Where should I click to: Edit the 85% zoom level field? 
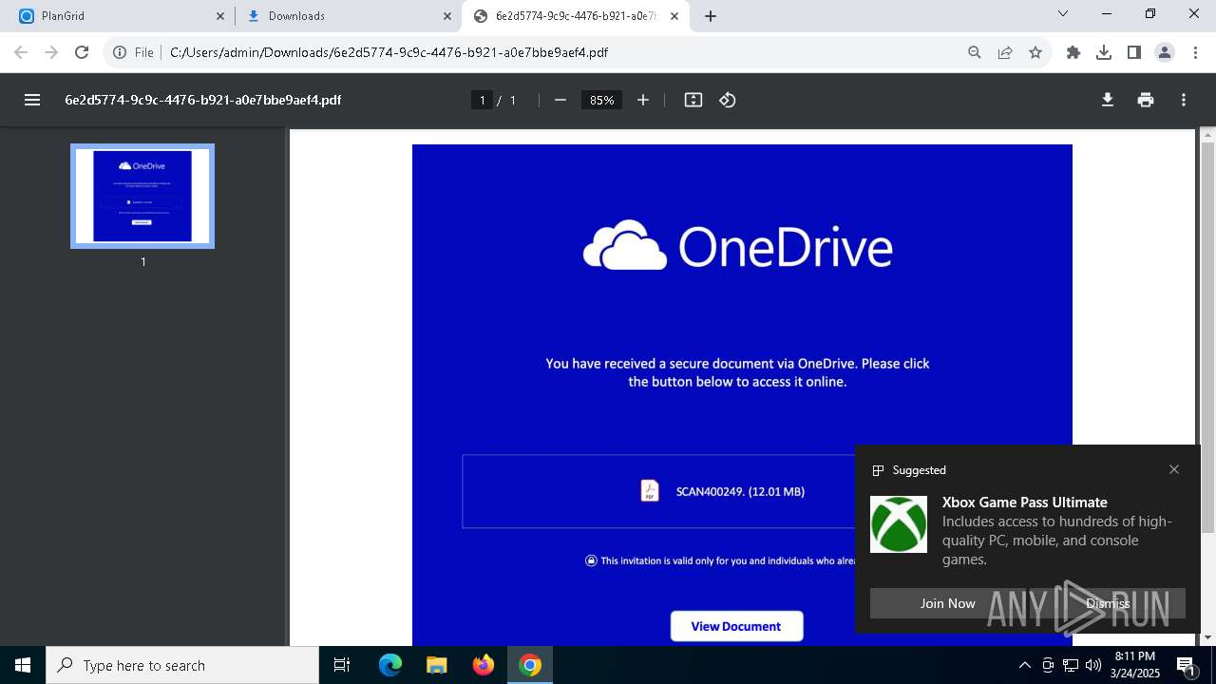pyautogui.click(x=601, y=100)
